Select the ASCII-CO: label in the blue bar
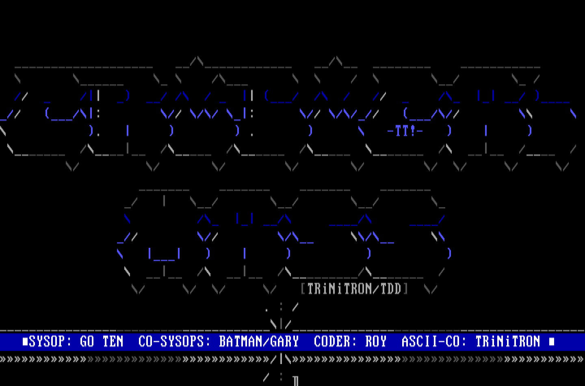This screenshot has width=585, height=386. tap(431, 342)
